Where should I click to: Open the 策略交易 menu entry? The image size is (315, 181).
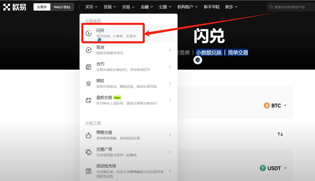(x=129, y=135)
